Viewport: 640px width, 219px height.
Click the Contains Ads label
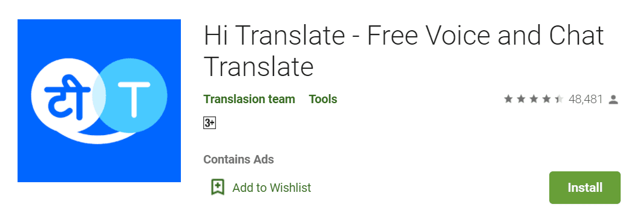[238, 159]
